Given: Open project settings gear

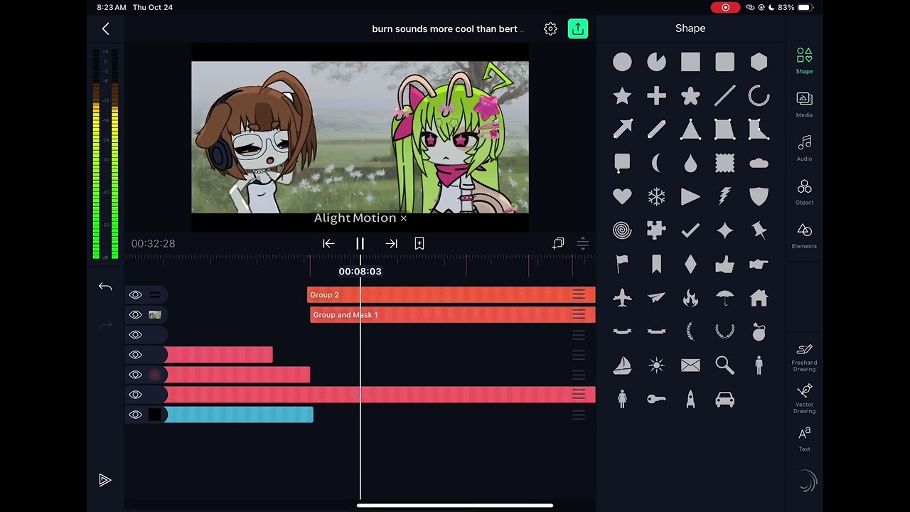Looking at the screenshot, I should coord(550,28).
